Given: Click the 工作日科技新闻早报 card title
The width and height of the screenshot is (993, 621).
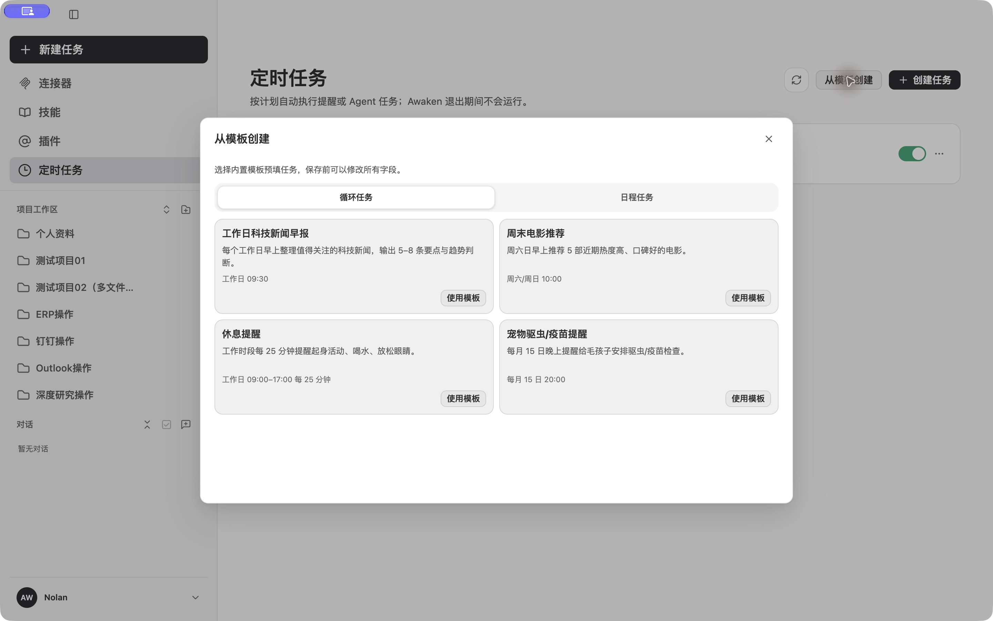Looking at the screenshot, I should [x=265, y=233].
